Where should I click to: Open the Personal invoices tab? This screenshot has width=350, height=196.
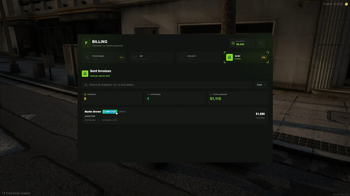pyautogui.click(x=104, y=57)
